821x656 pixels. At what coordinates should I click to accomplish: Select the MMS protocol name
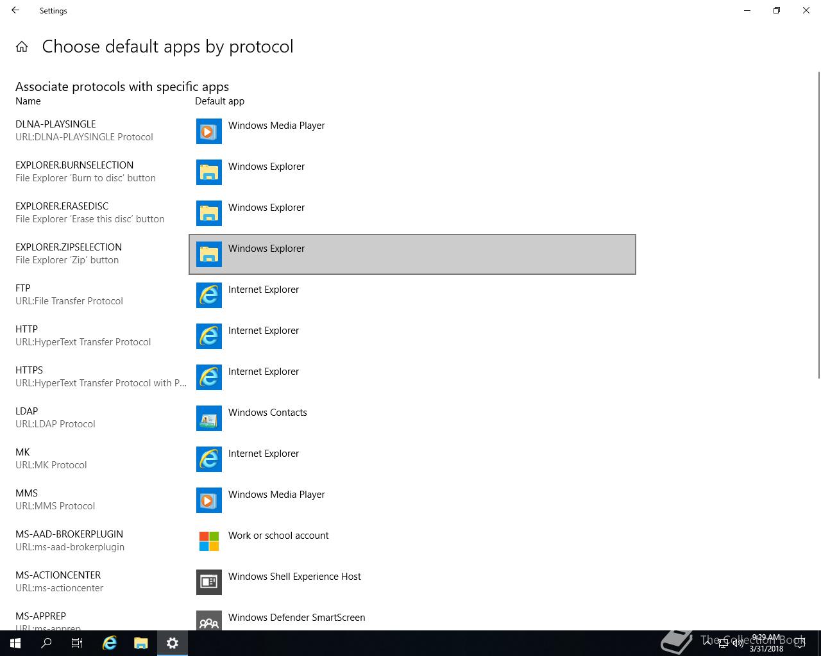tap(26, 493)
